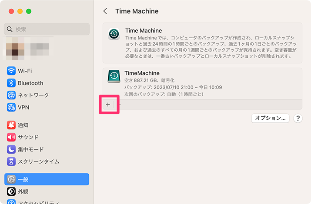
Task: Select the Wi-Fi sidebar label
Action: pos(25,71)
